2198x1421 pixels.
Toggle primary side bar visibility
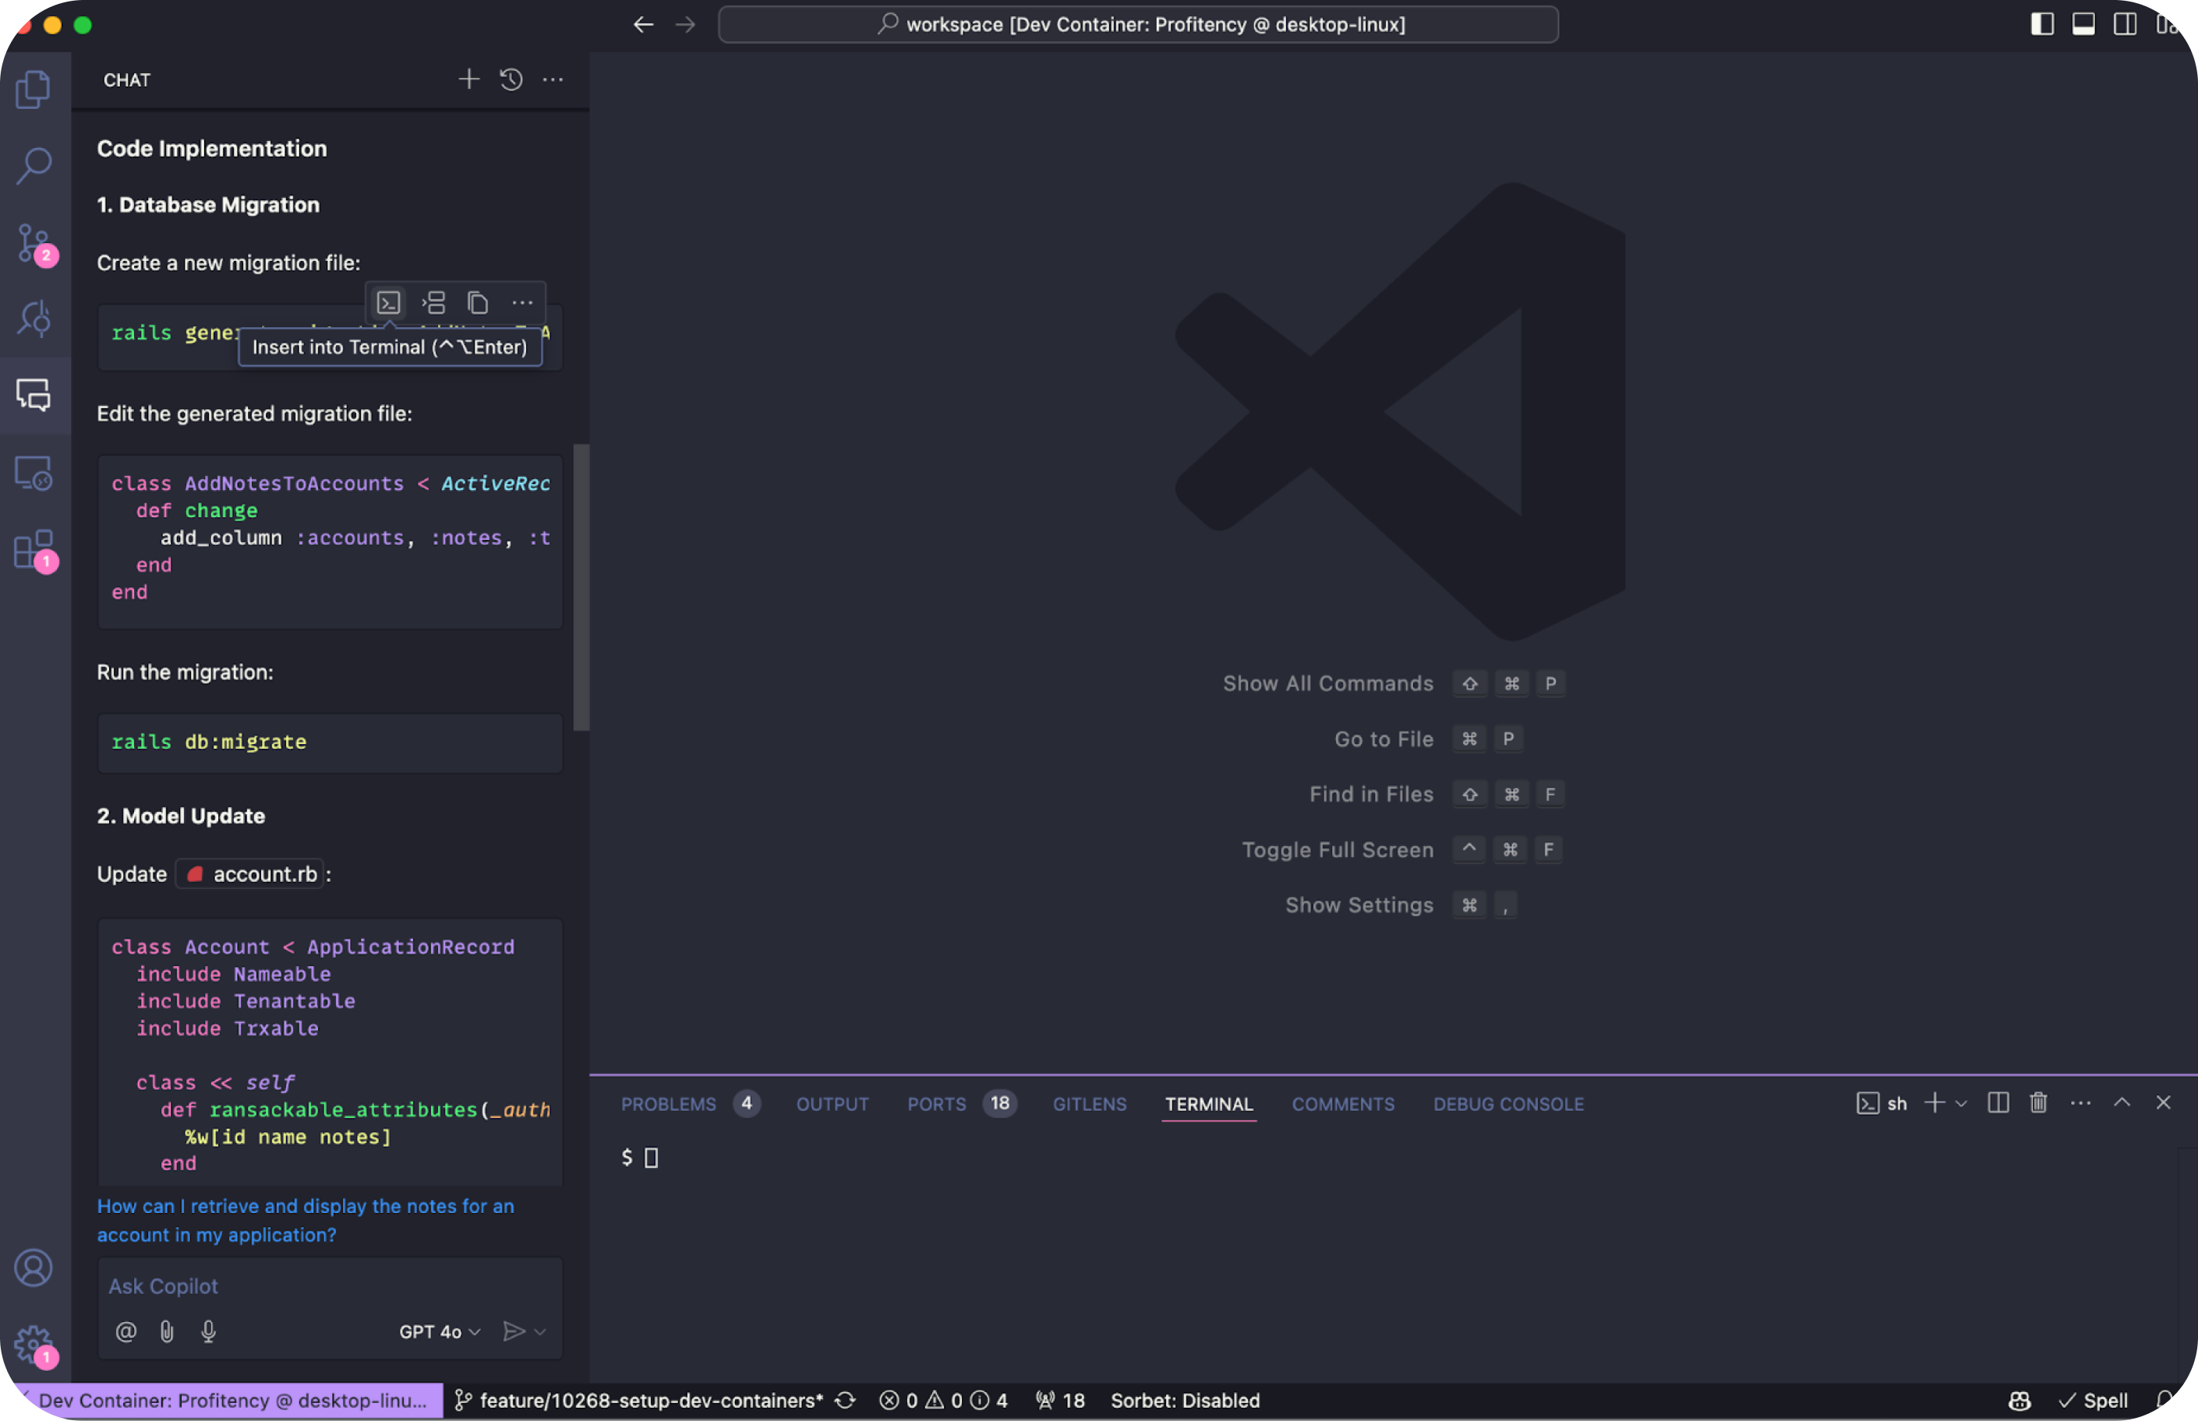pos(2042,24)
